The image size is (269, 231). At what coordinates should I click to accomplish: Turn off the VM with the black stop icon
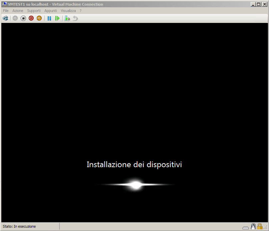(23, 18)
